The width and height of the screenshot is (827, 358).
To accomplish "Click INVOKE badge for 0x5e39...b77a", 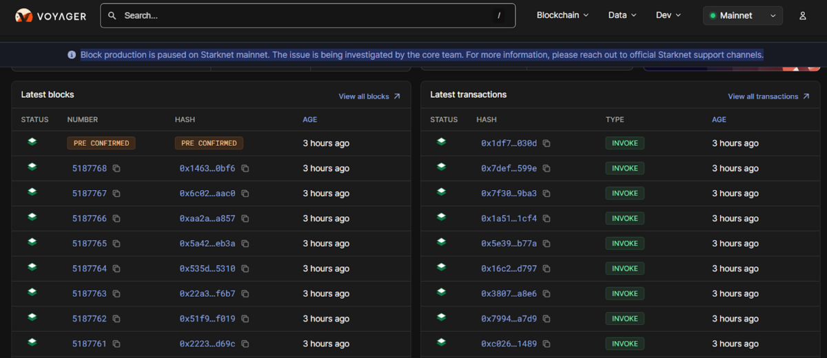I will click(x=625, y=244).
